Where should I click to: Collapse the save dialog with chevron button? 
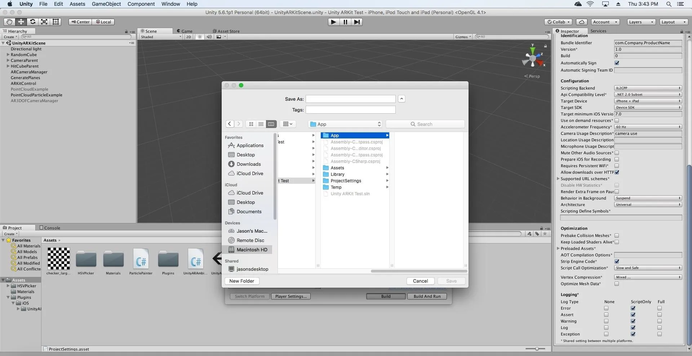pyautogui.click(x=402, y=99)
